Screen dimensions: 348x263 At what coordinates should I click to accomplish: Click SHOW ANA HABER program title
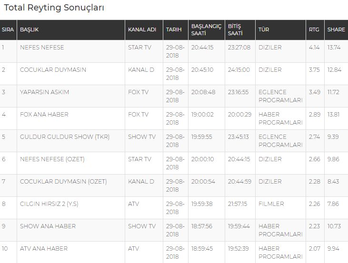pyautogui.click(x=48, y=226)
